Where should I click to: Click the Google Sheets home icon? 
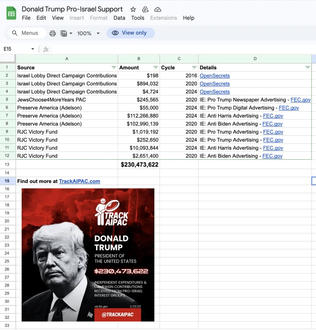tap(12, 13)
